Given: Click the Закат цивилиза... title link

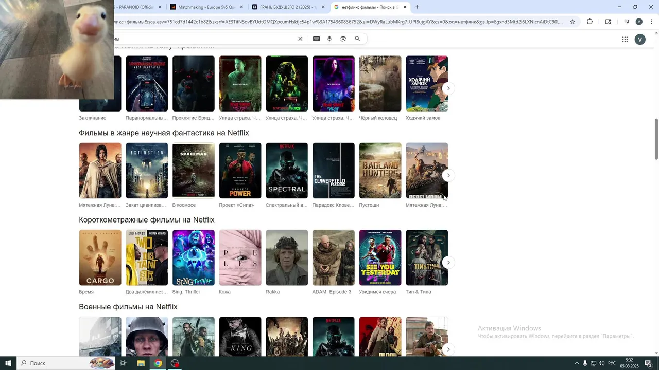Looking at the screenshot, I should point(147,205).
